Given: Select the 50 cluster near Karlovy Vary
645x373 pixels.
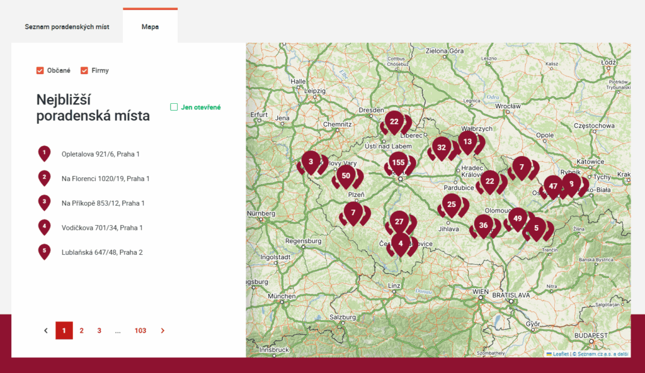Looking at the screenshot, I should click(345, 177).
